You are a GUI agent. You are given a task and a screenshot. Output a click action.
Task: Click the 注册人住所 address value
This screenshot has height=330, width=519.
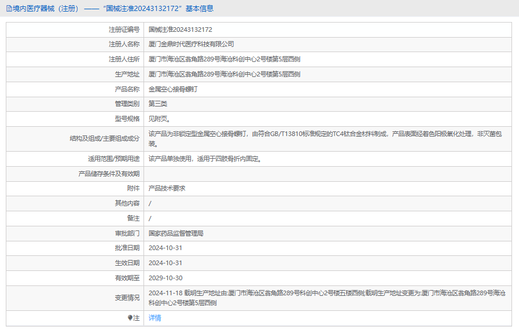tap(224, 59)
